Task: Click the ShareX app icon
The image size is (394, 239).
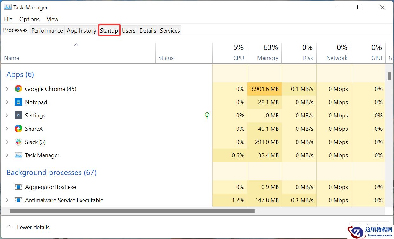Action: click(x=18, y=129)
